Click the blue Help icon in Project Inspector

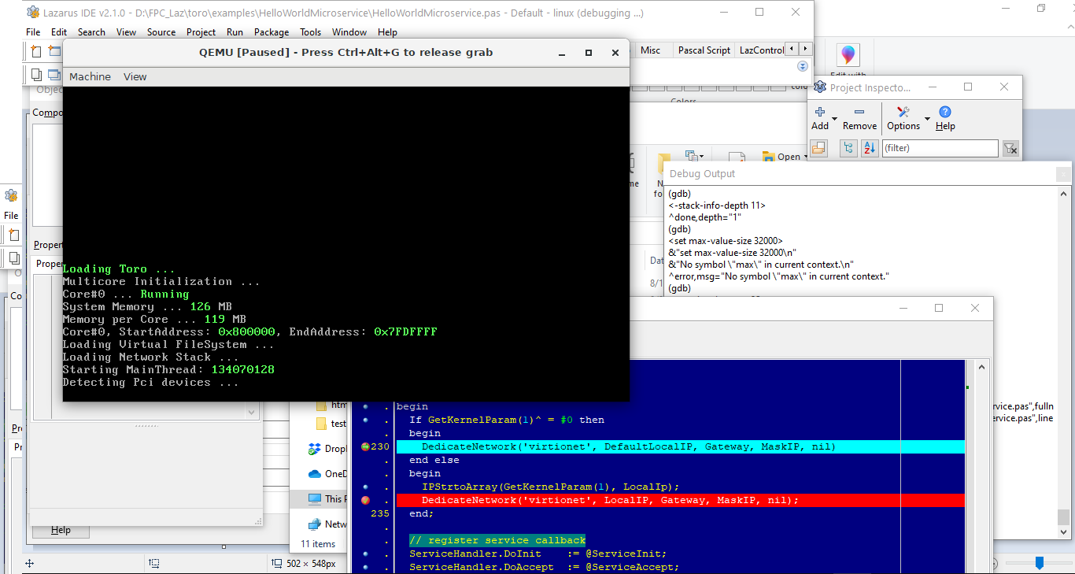click(x=945, y=113)
